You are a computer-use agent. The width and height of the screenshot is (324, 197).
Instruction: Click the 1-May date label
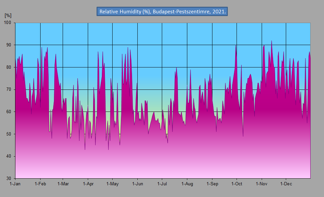pyautogui.click(x=112, y=184)
